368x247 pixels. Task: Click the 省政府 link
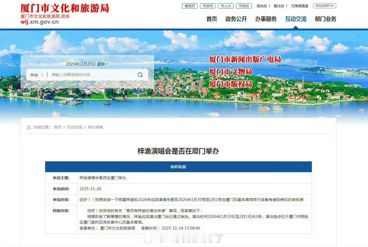coord(190,6)
